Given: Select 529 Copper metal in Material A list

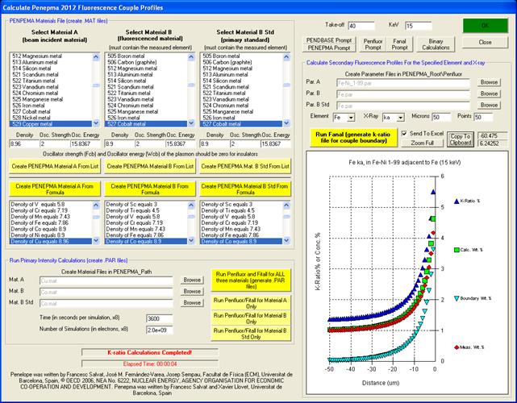Looking at the screenshot, I should point(51,124).
